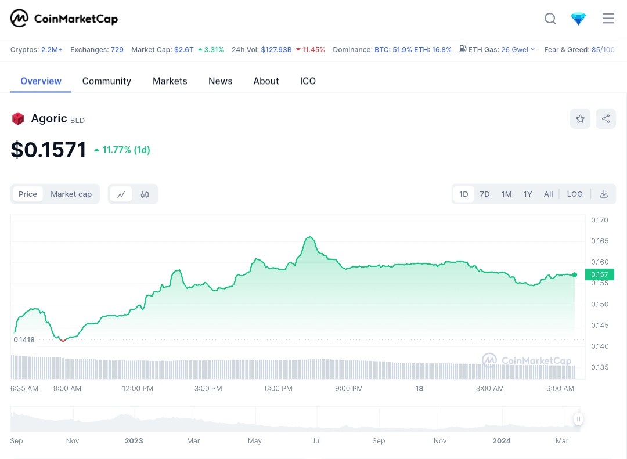The width and height of the screenshot is (627, 459).
Task: Set chart range to 1M
Action: coord(507,194)
